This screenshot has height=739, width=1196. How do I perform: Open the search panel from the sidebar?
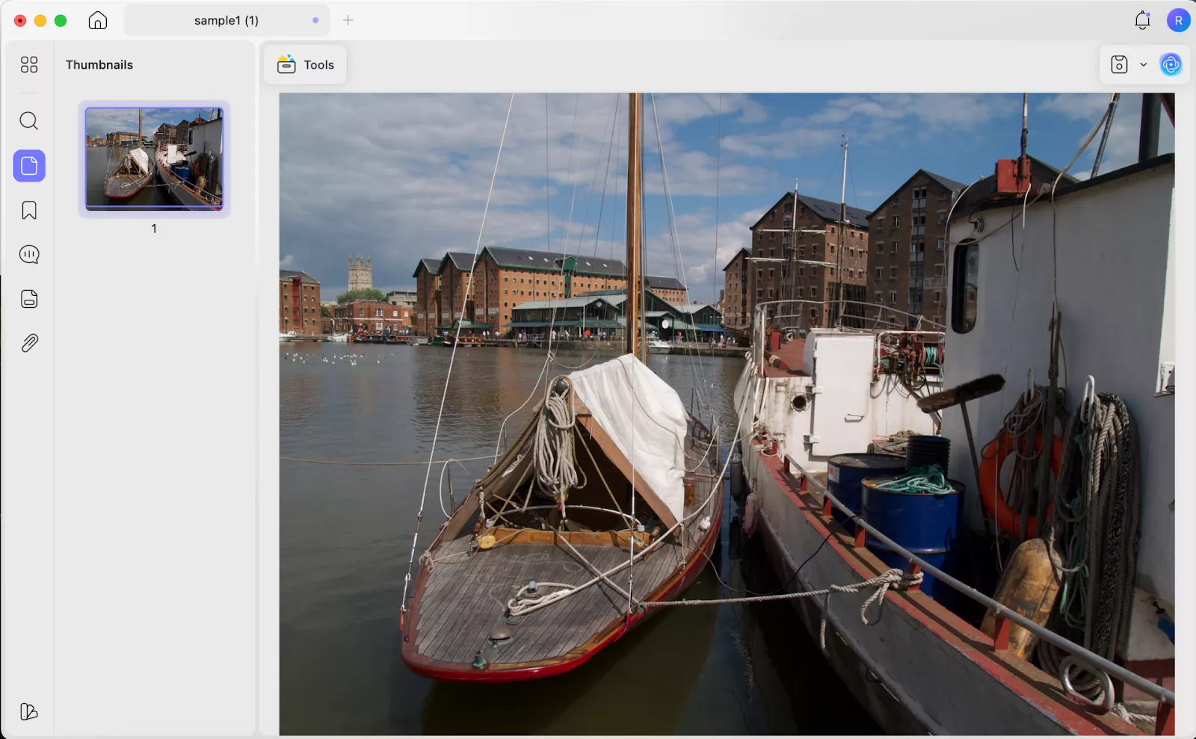click(x=29, y=121)
